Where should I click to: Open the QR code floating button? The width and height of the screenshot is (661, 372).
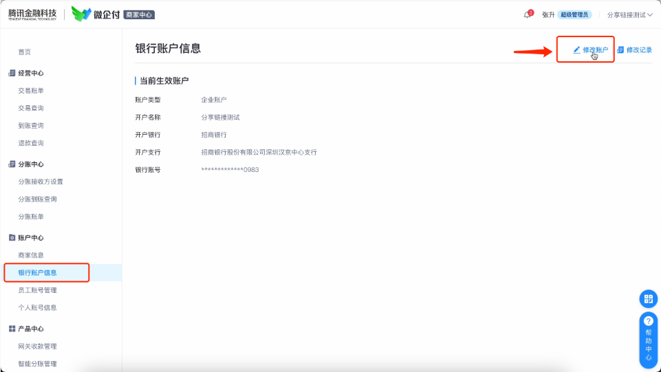[649, 299]
